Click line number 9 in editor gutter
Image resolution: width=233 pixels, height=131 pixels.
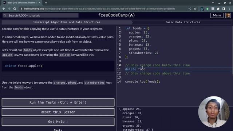coord(120,61)
